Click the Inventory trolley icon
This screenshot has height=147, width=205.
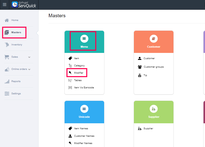7,45
